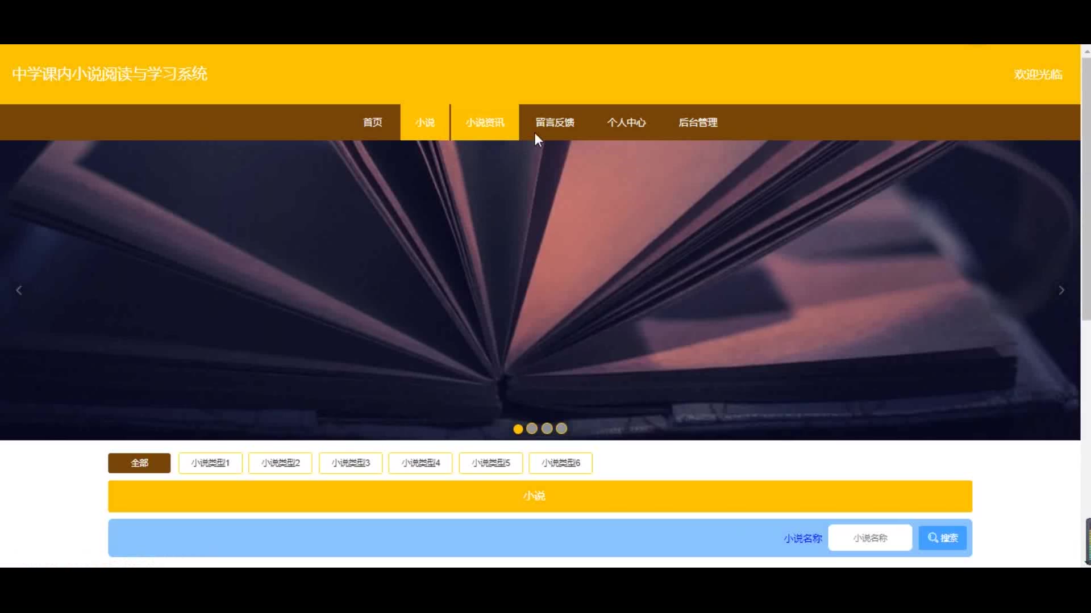Select second carousel indicator dot
This screenshot has width=1091, height=613.
(x=532, y=429)
